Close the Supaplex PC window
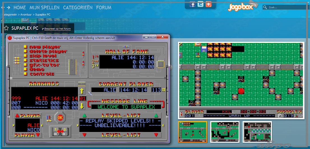This screenshot has width=310, height=149. point(162,37)
